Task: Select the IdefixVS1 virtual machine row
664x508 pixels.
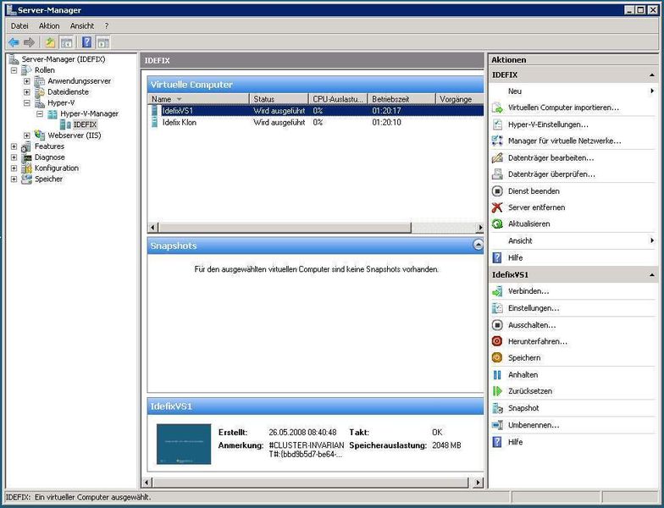Action: [x=315, y=110]
